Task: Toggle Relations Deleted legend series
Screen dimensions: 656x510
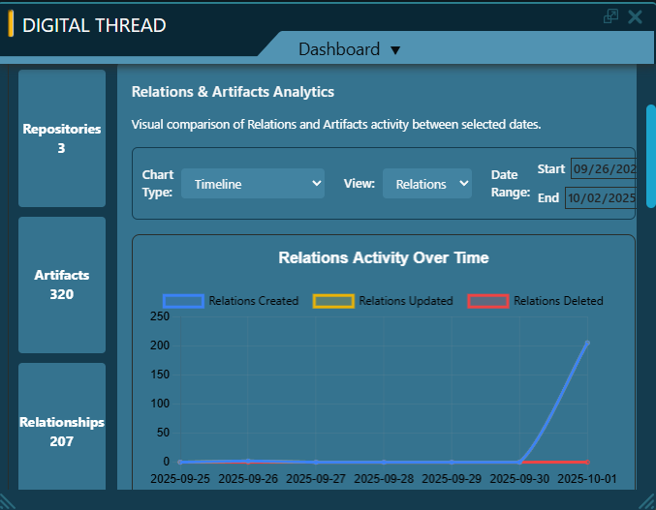Action: coord(536,301)
